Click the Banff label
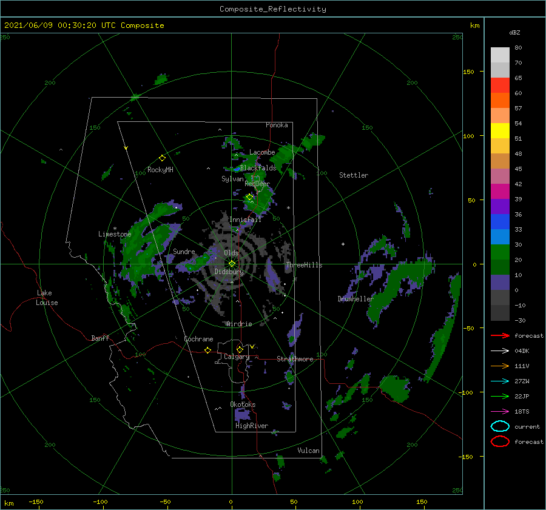This screenshot has height=510, width=546. click(x=100, y=338)
